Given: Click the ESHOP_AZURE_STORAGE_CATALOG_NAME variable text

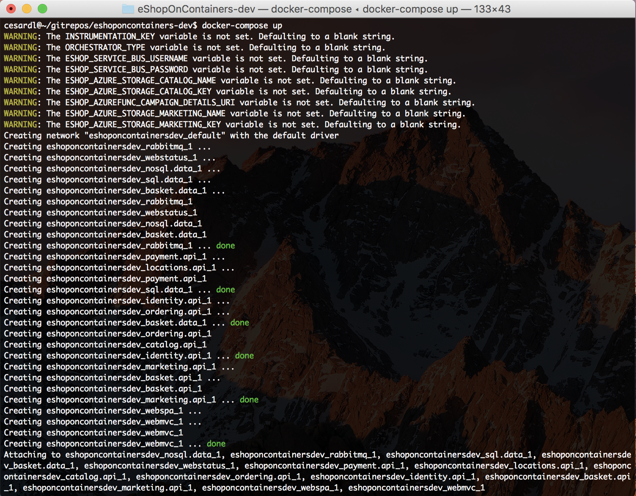Looking at the screenshot, I should [141, 81].
